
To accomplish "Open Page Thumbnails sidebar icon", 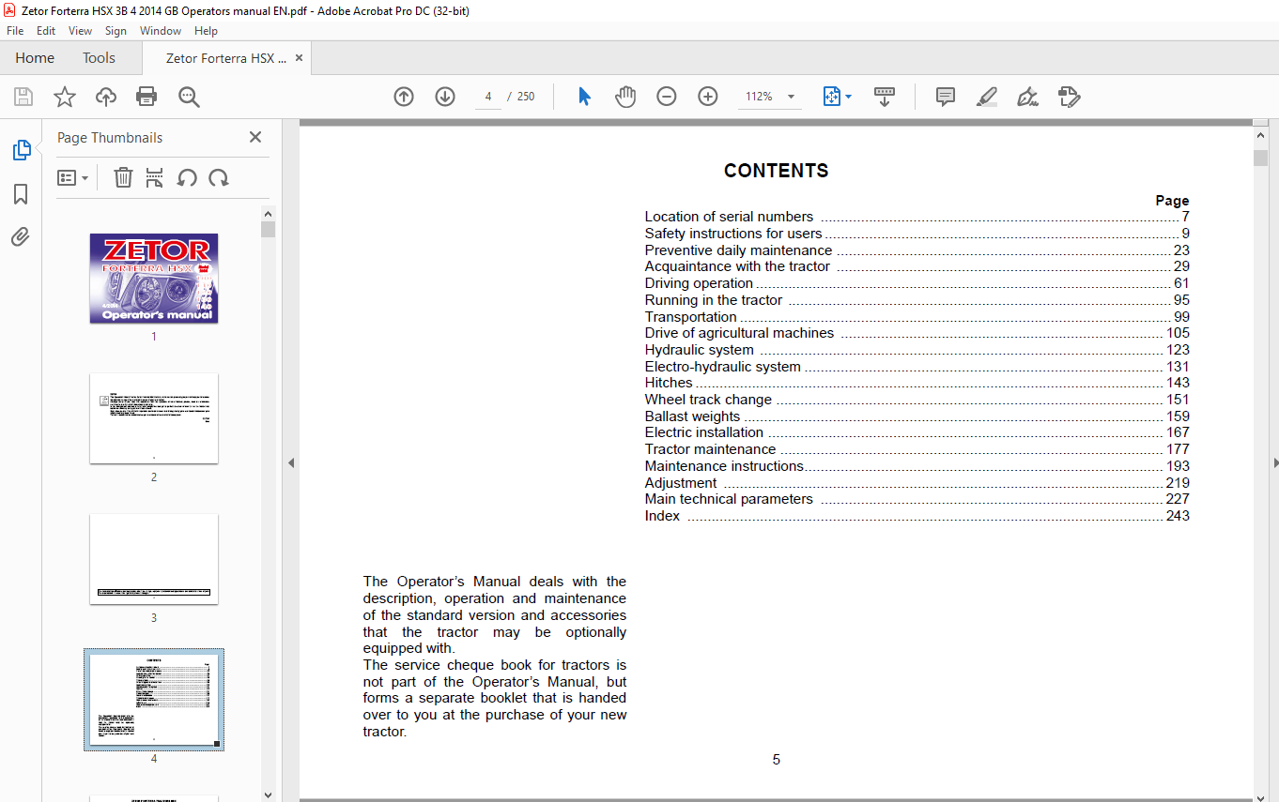I will tap(21, 150).
